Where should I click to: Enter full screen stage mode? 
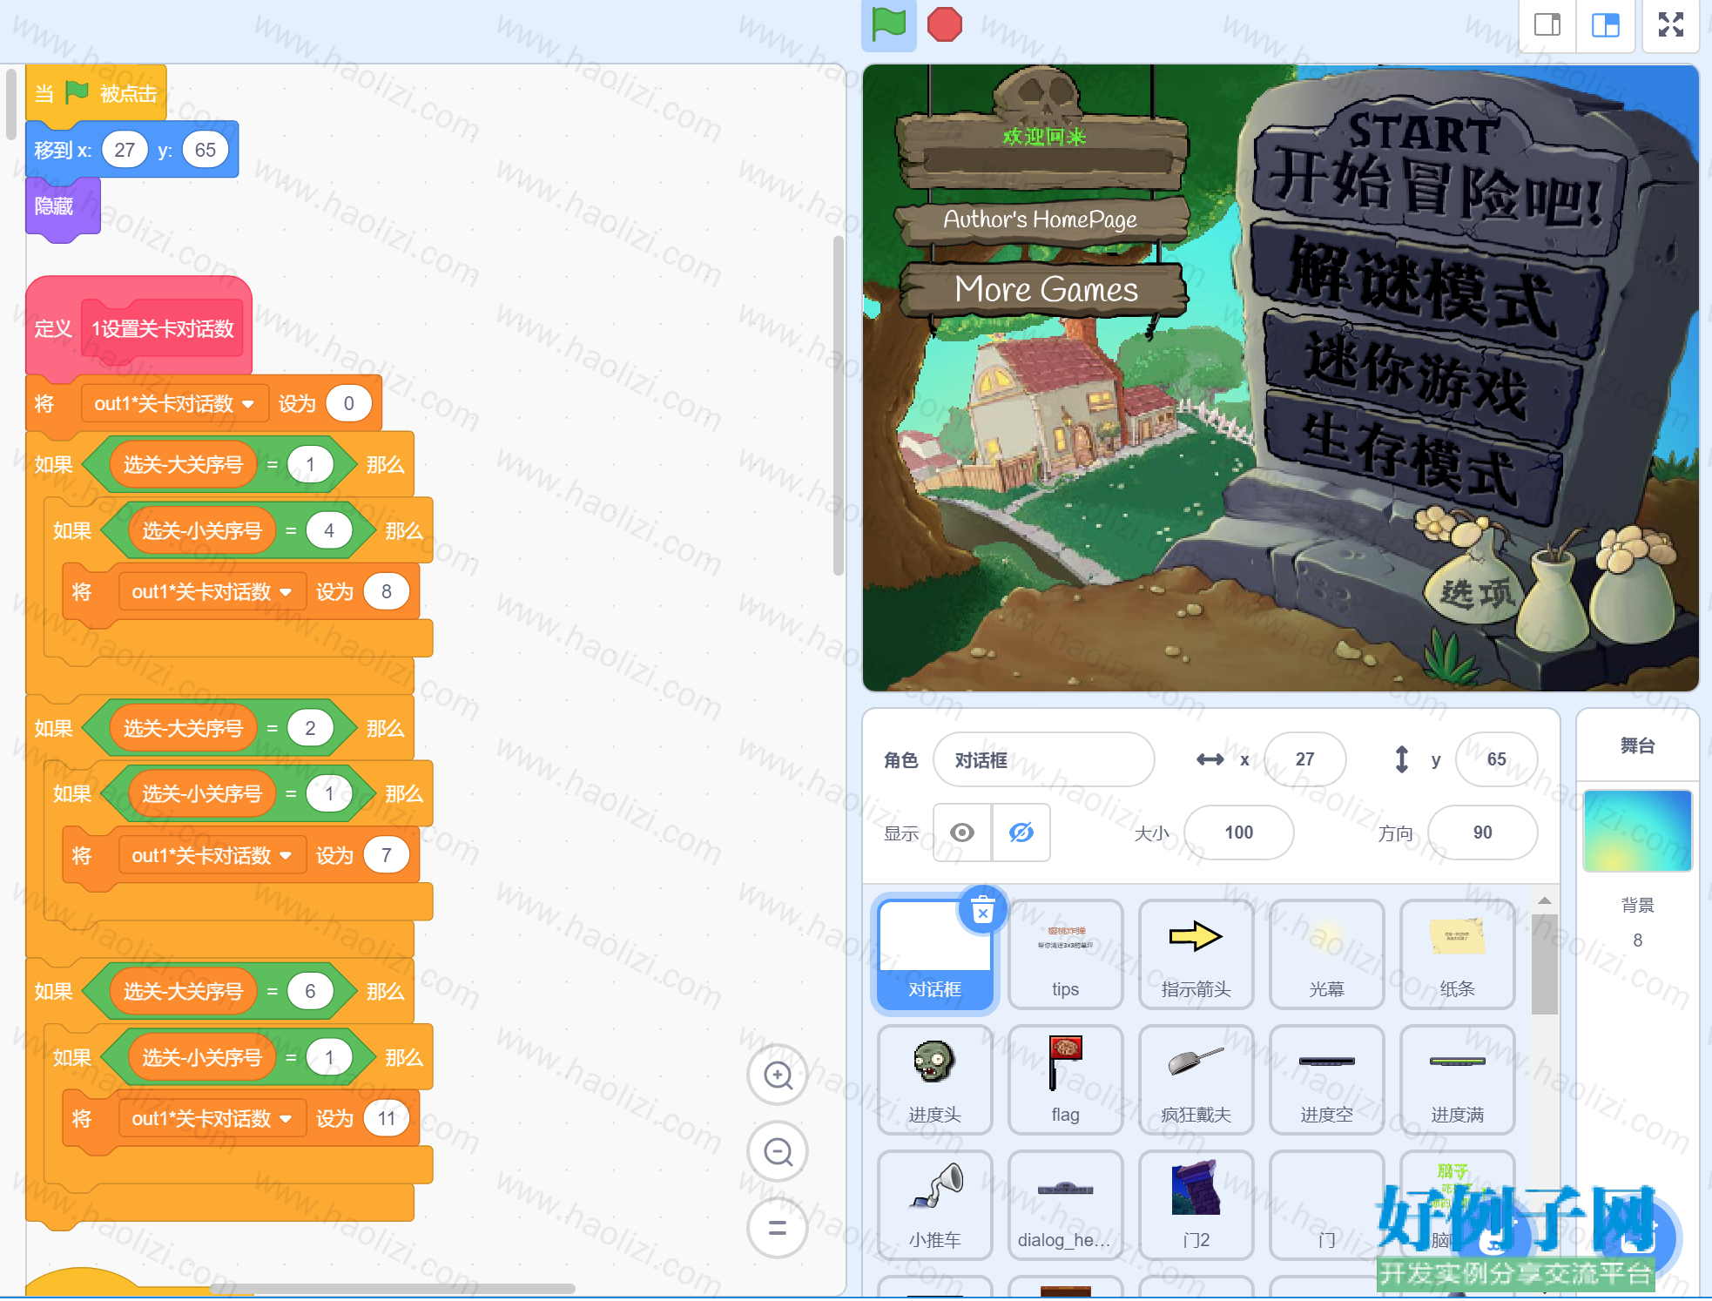[1670, 24]
